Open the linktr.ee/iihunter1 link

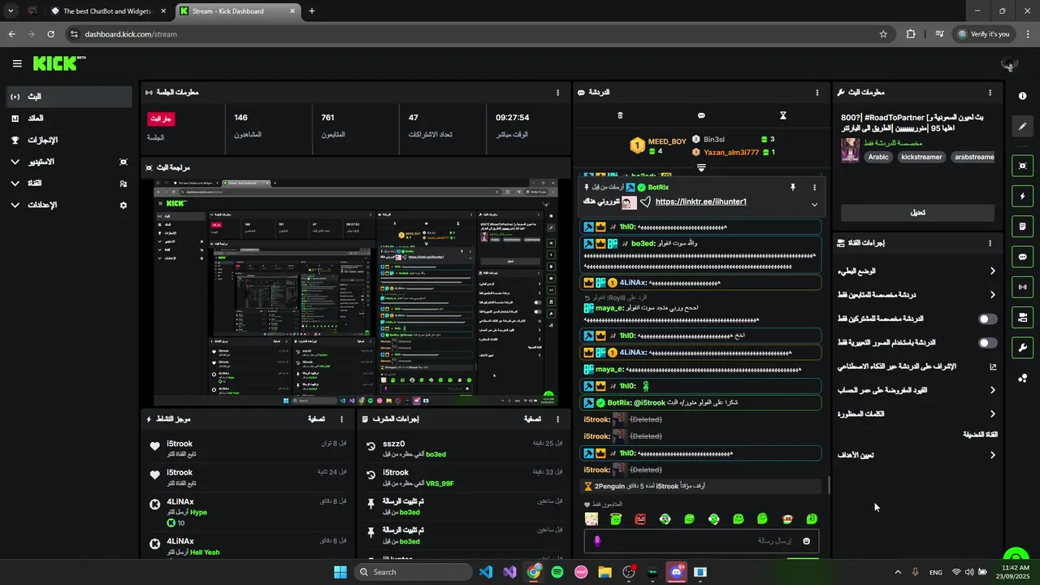click(700, 201)
